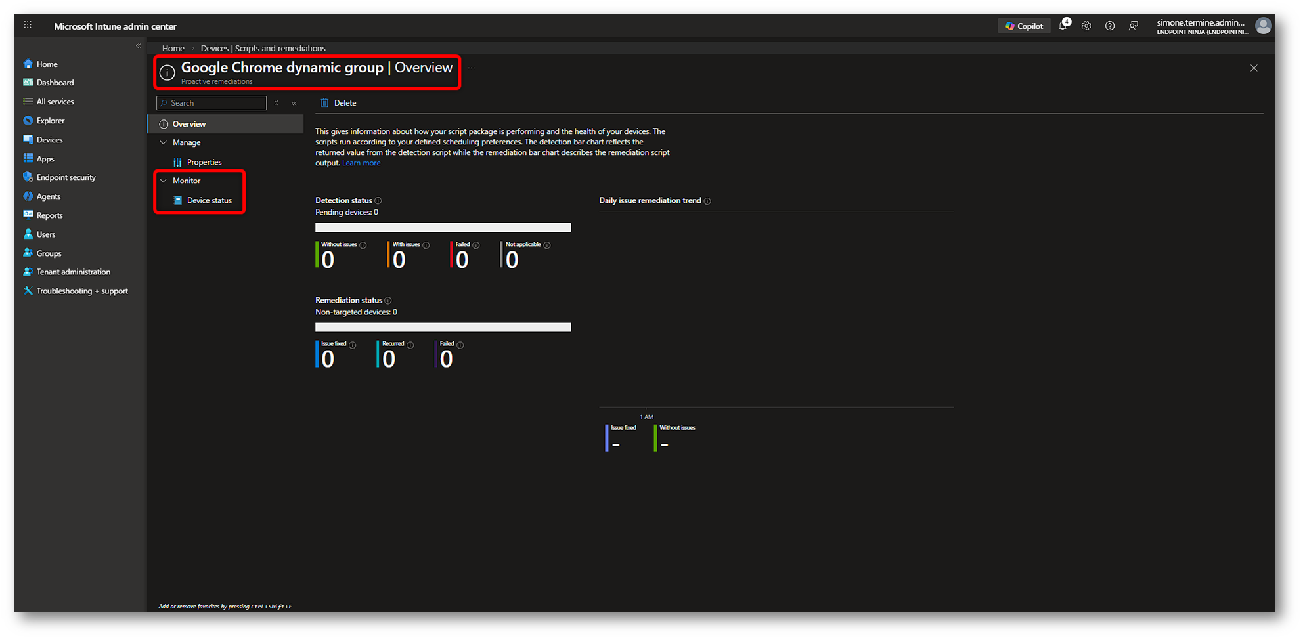Follow the Learn more link
Image resolution: width=1303 pixels, height=640 pixels.
(361, 163)
